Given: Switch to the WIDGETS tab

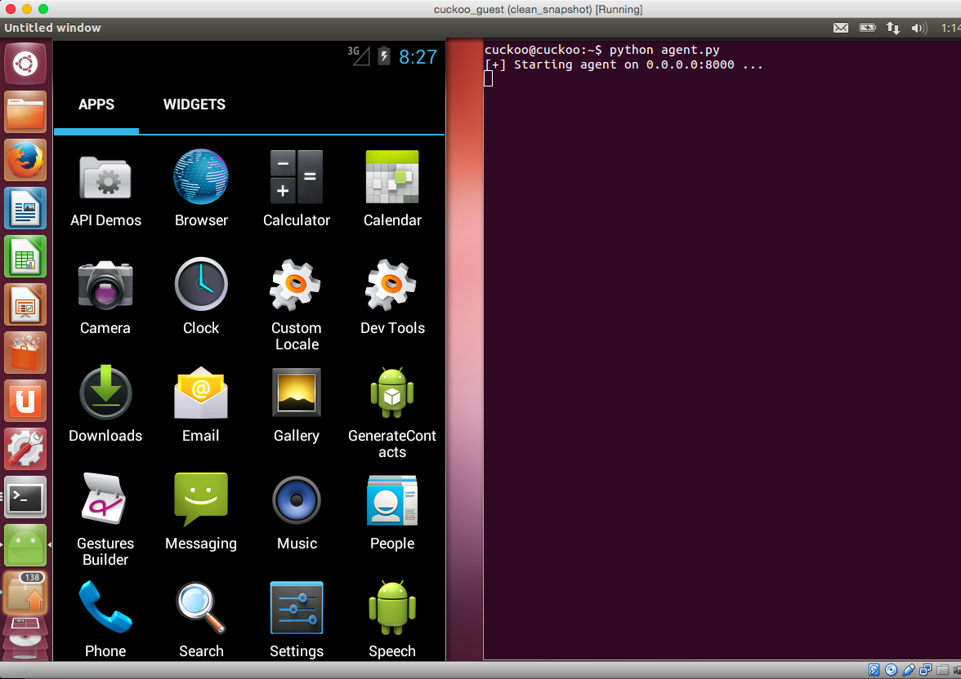Looking at the screenshot, I should (194, 104).
